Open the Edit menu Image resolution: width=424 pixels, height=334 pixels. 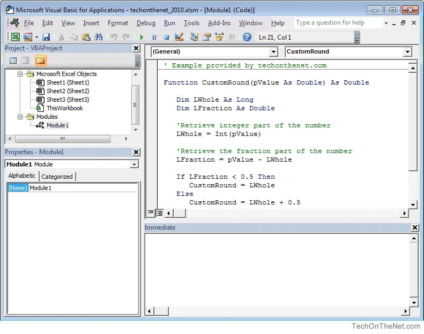(x=48, y=23)
